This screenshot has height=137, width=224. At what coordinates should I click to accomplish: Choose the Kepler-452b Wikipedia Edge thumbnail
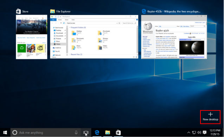coord(174,37)
